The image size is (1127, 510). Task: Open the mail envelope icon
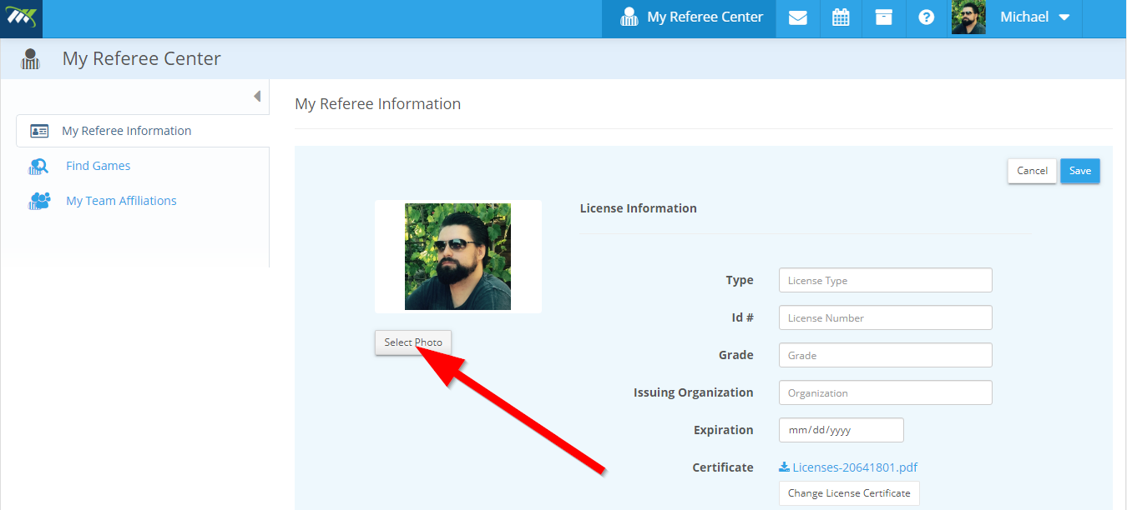coord(797,17)
